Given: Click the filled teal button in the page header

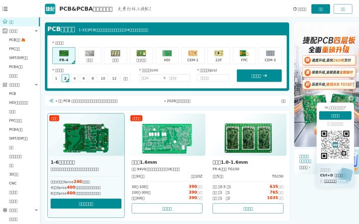Looking at the screenshot, I should 321,9.
